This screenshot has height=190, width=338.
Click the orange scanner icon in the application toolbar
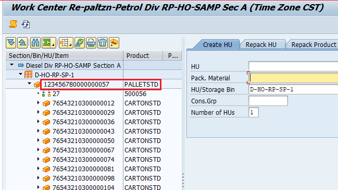click(13, 24)
